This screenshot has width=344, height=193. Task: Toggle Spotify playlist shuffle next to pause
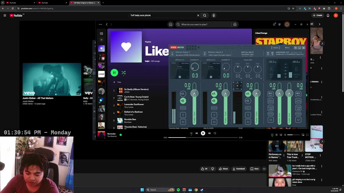click(x=123, y=73)
